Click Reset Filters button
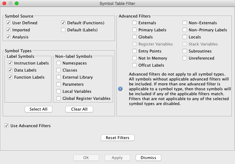235x164 pixels. click(x=117, y=138)
